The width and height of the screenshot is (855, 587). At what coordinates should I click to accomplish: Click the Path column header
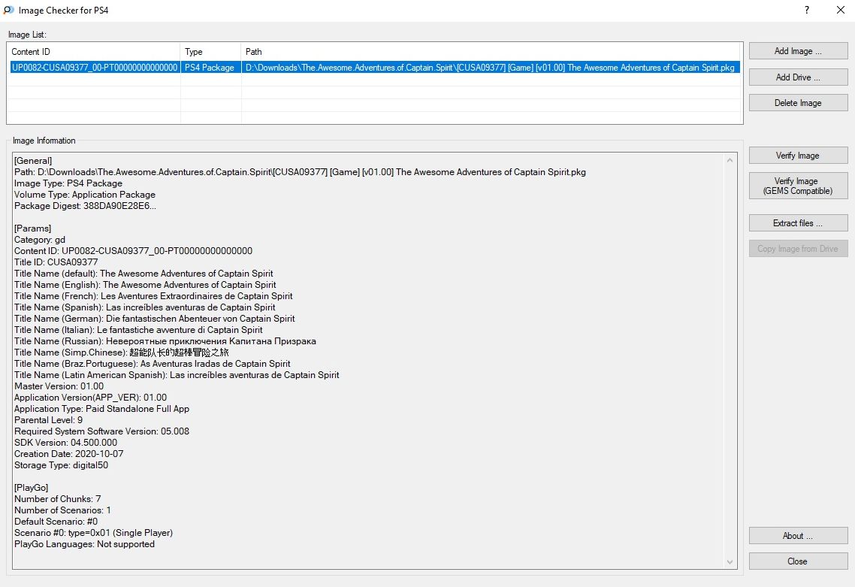[491, 52]
